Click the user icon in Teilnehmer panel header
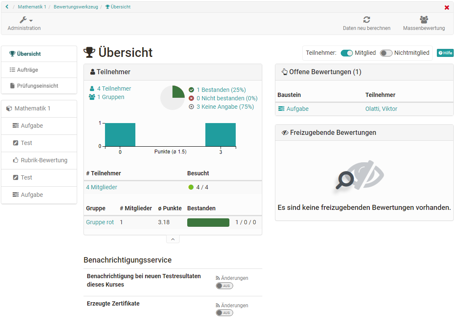 (x=93, y=72)
